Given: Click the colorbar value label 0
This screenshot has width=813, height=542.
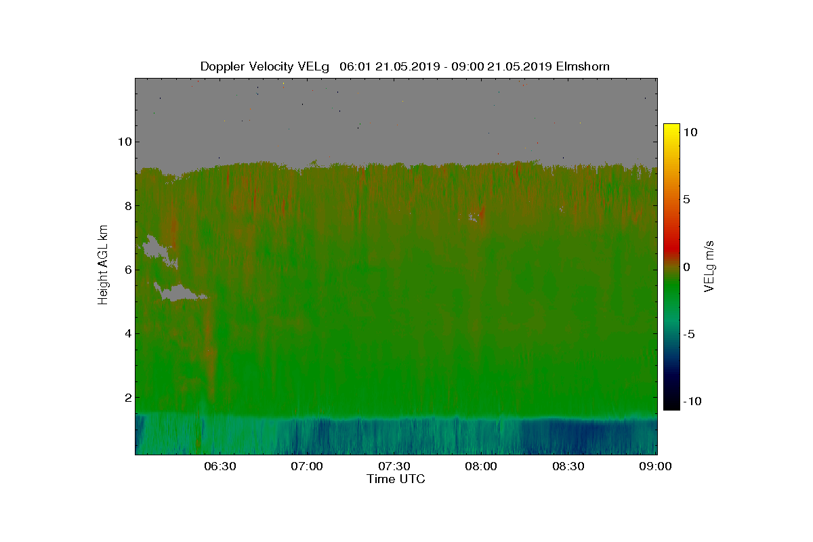Looking at the screenshot, I should [686, 267].
